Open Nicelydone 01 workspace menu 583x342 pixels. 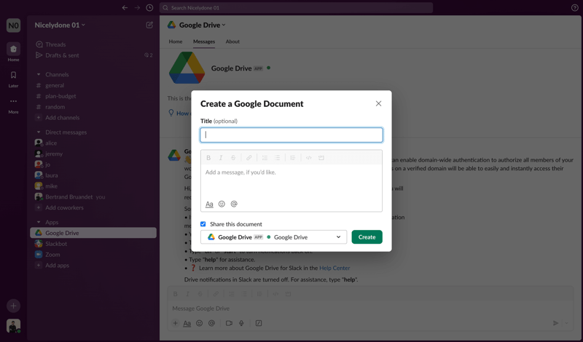pyautogui.click(x=60, y=25)
